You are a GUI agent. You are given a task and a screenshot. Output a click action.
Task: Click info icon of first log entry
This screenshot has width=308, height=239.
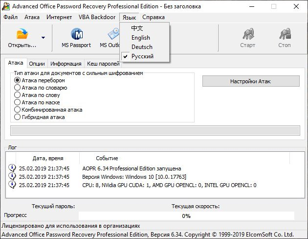(x=12, y=168)
